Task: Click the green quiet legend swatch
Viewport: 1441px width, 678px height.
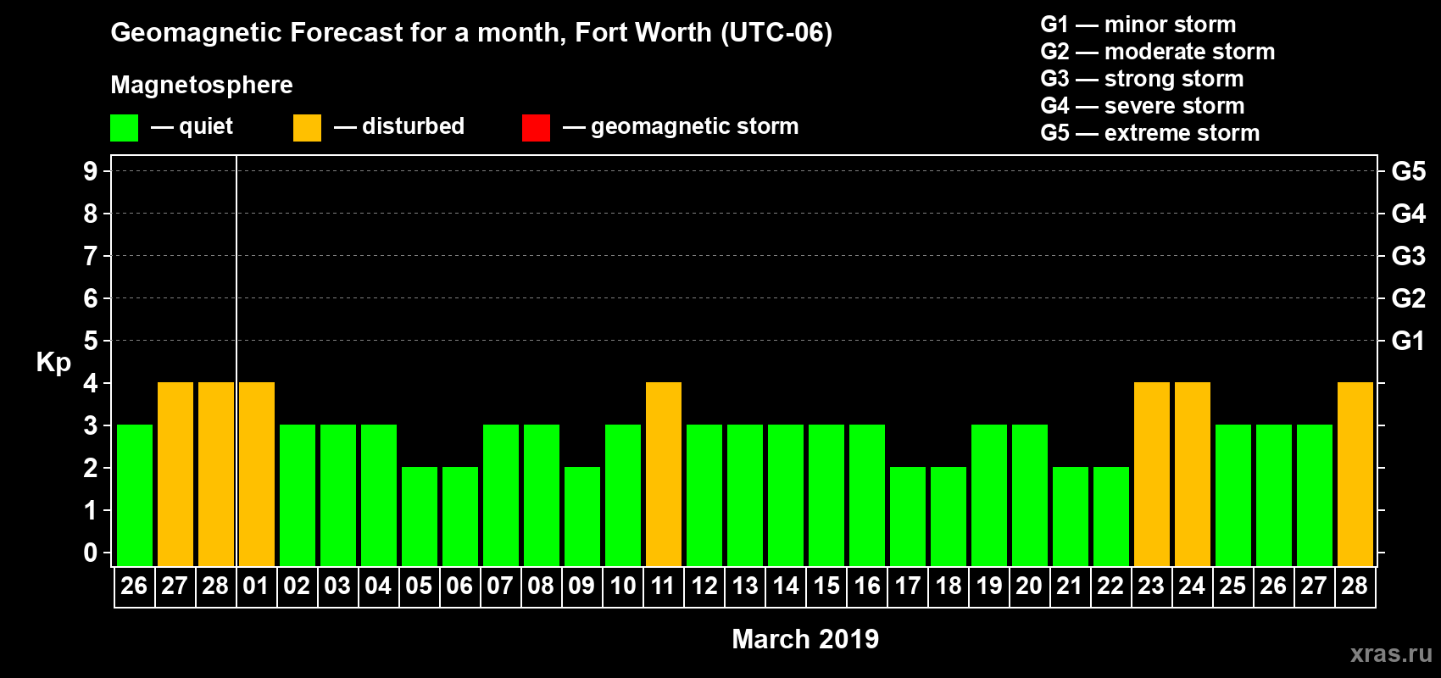Action: [x=124, y=128]
